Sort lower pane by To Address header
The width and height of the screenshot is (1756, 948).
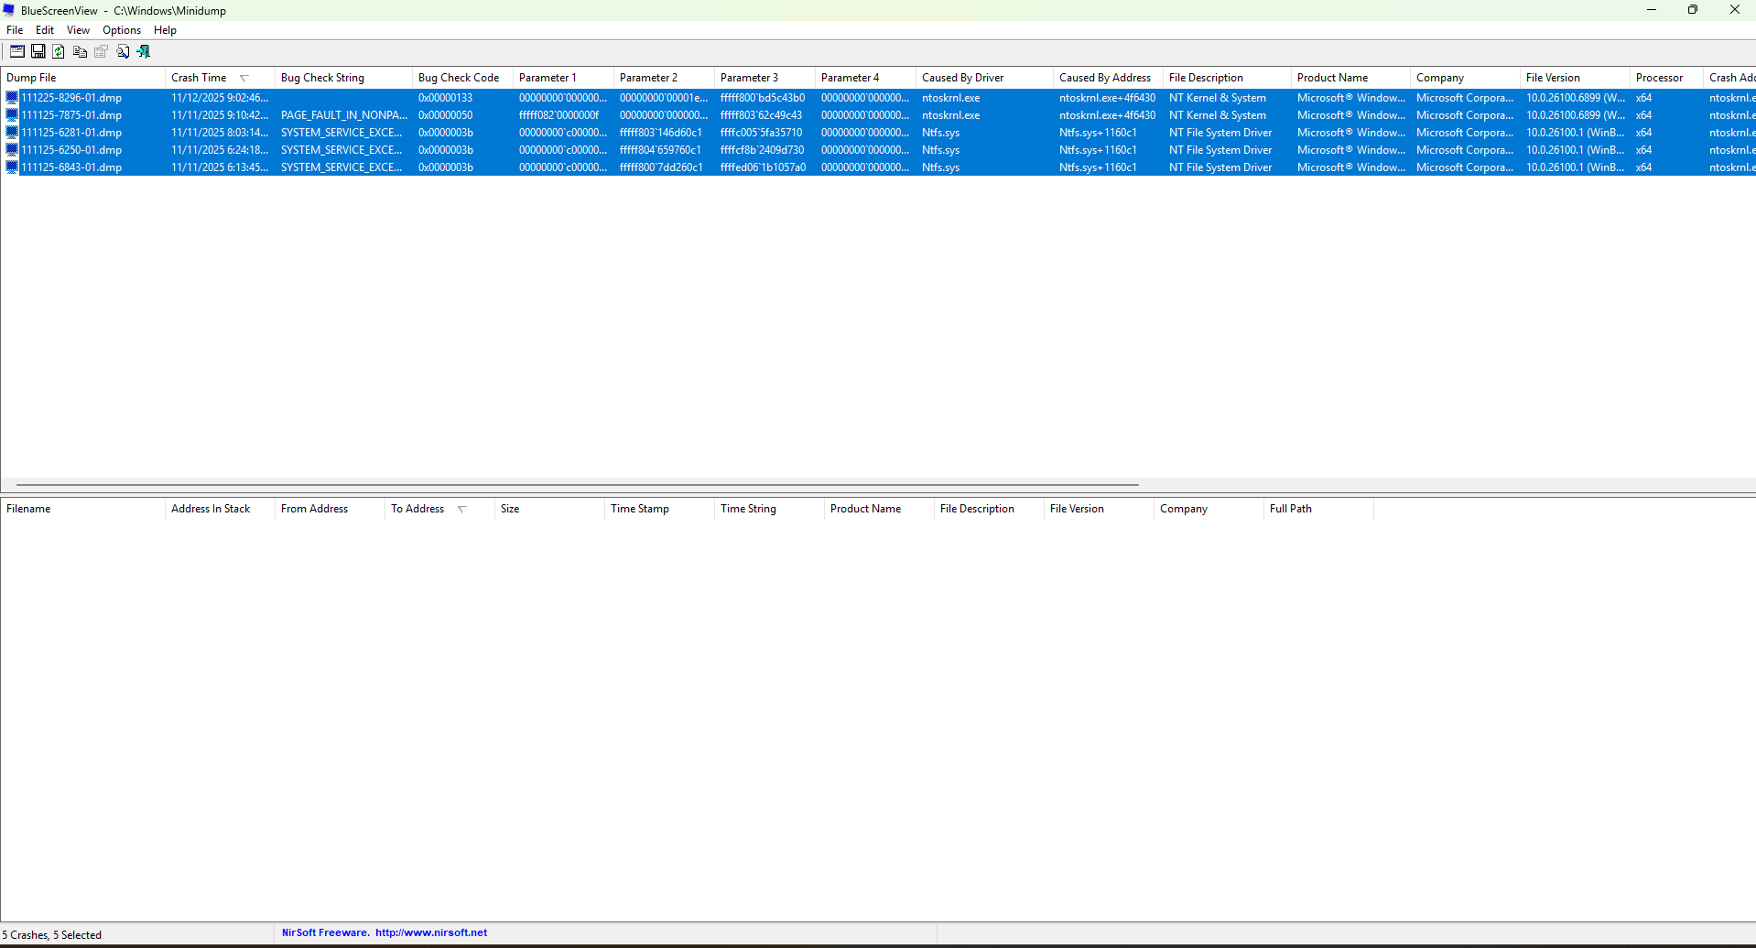pyautogui.click(x=439, y=509)
